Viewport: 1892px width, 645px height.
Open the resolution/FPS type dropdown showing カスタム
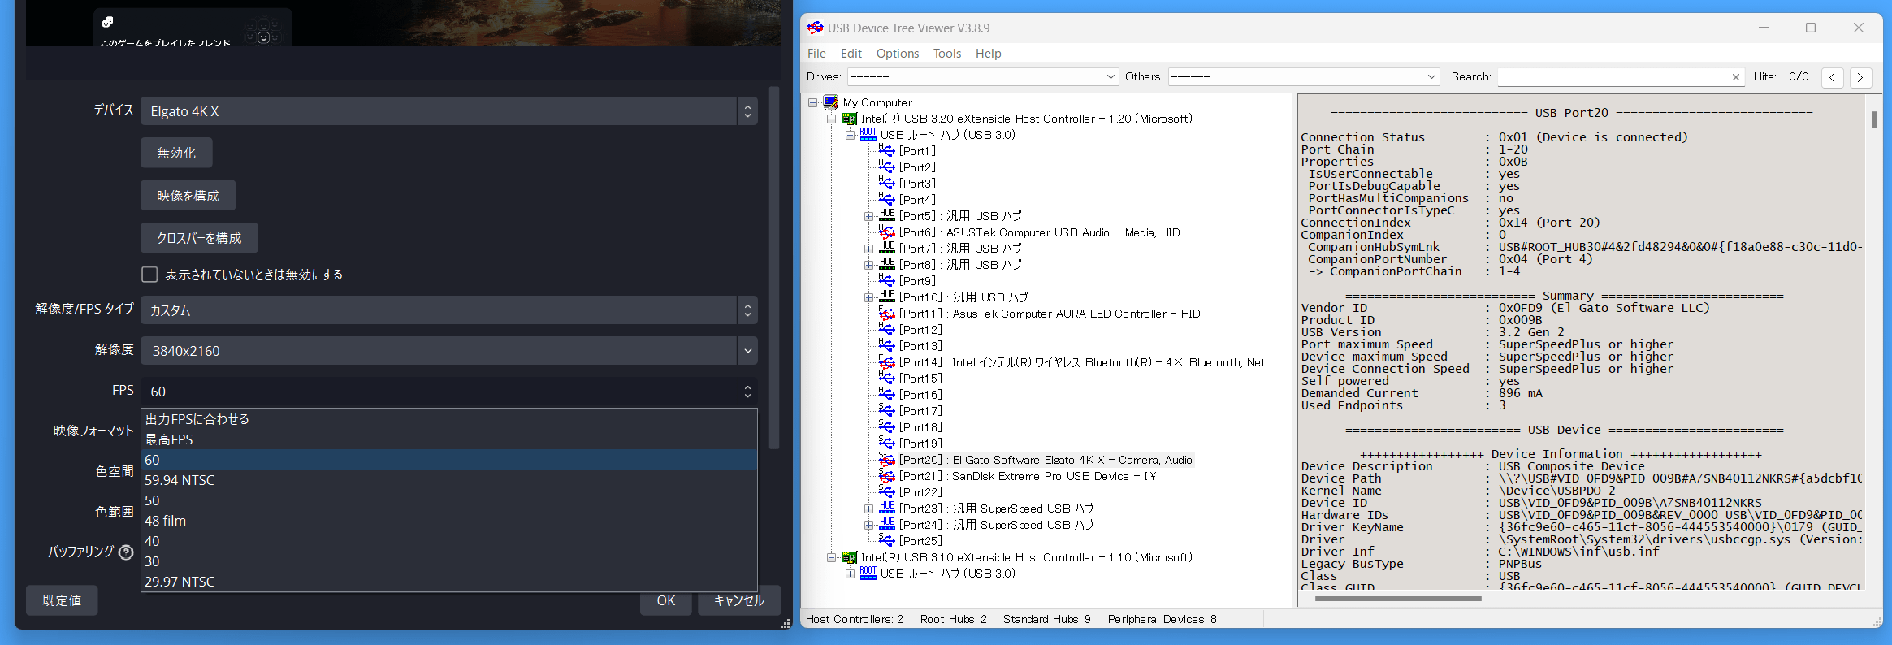coord(448,310)
